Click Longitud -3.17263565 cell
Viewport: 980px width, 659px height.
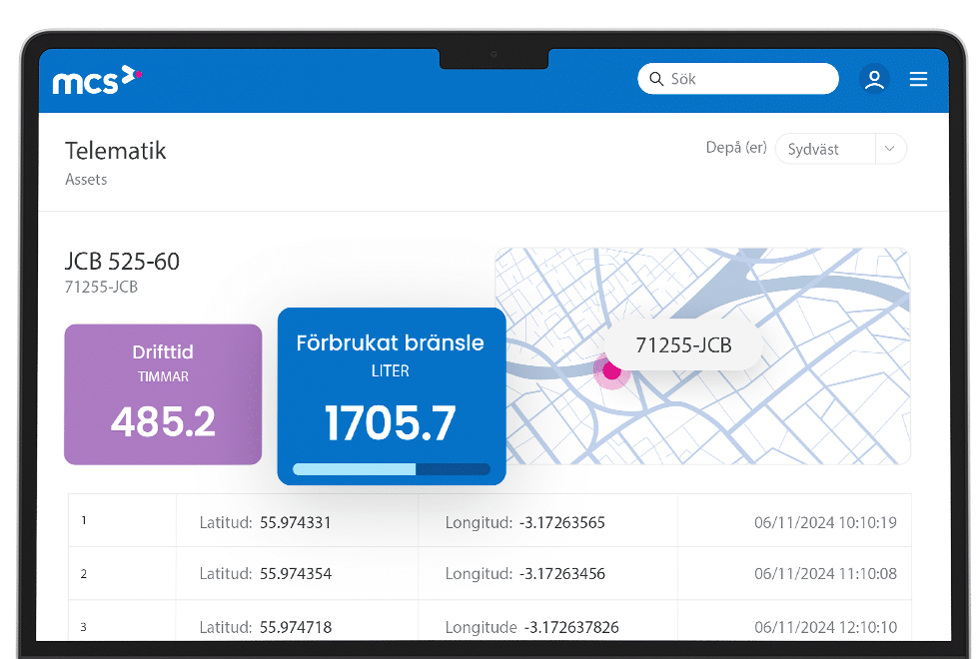547,522
